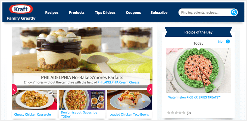Click the arrow next to Mon

(228, 41)
